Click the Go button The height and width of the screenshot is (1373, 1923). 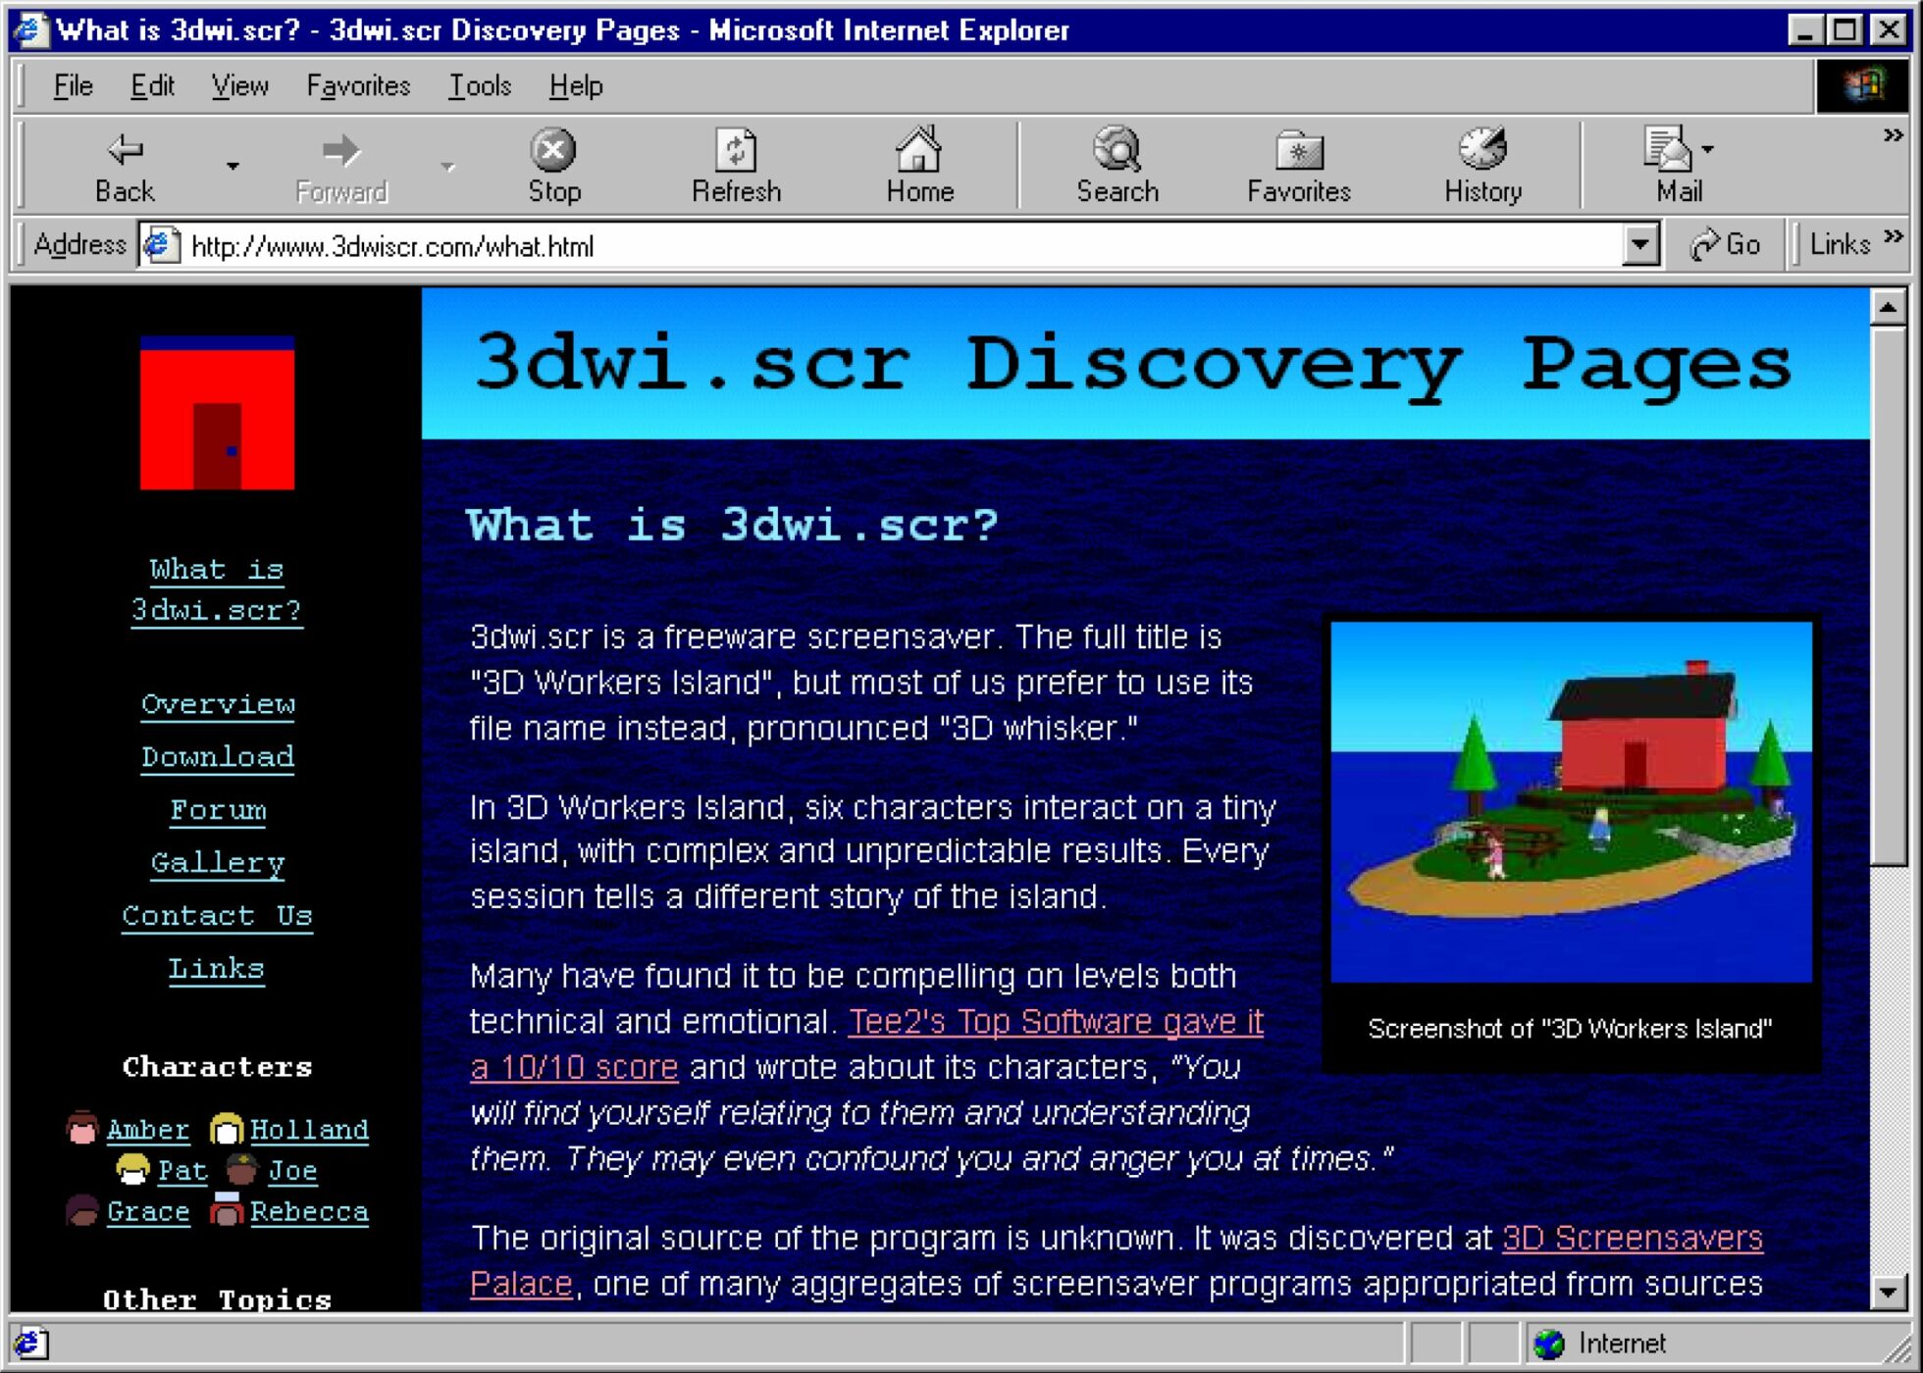(1727, 244)
